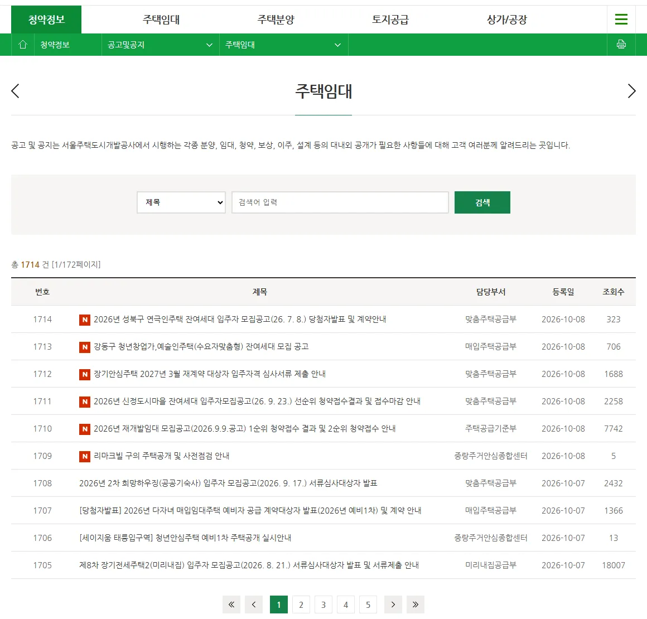
Task: Open 제8차 장기전세주택2(미리내집) notice
Action: 249,565
